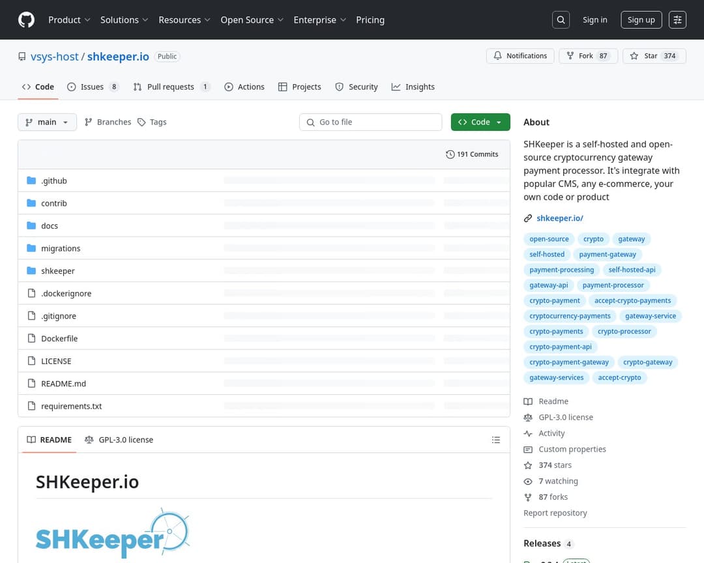
Task: Select the GPL-3.0 license tab in README panel
Action: [x=119, y=440]
